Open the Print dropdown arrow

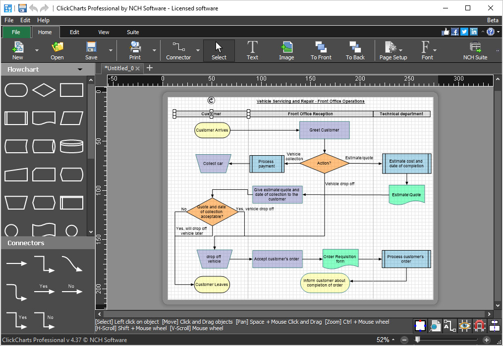tap(154, 50)
